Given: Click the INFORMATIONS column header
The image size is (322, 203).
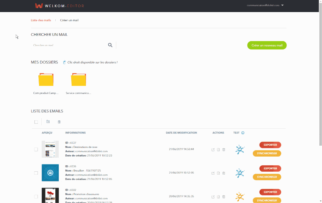Looking at the screenshot, I should point(75,132).
